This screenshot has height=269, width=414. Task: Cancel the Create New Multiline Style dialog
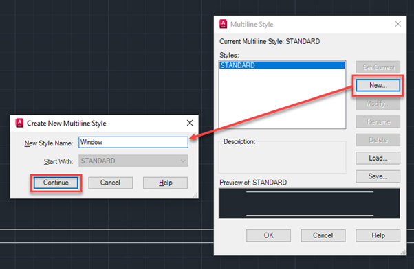tap(110, 183)
